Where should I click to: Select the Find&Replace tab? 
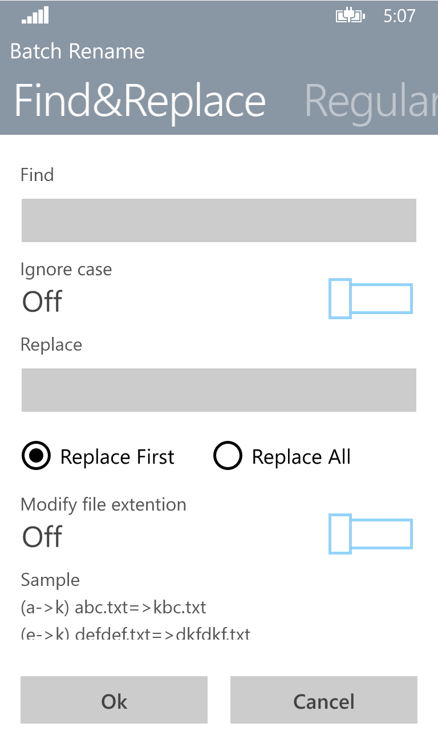[140, 101]
